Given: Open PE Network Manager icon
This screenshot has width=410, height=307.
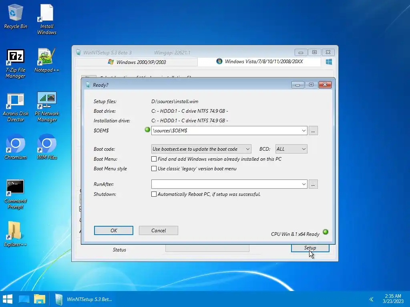Looking at the screenshot, I should (46, 107).
